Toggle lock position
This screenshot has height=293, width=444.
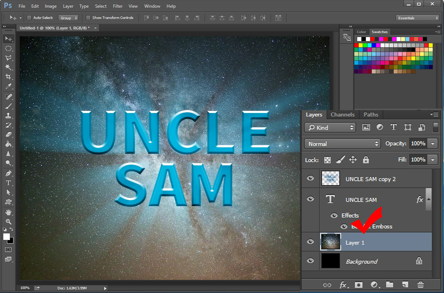(x=353, y=160)
